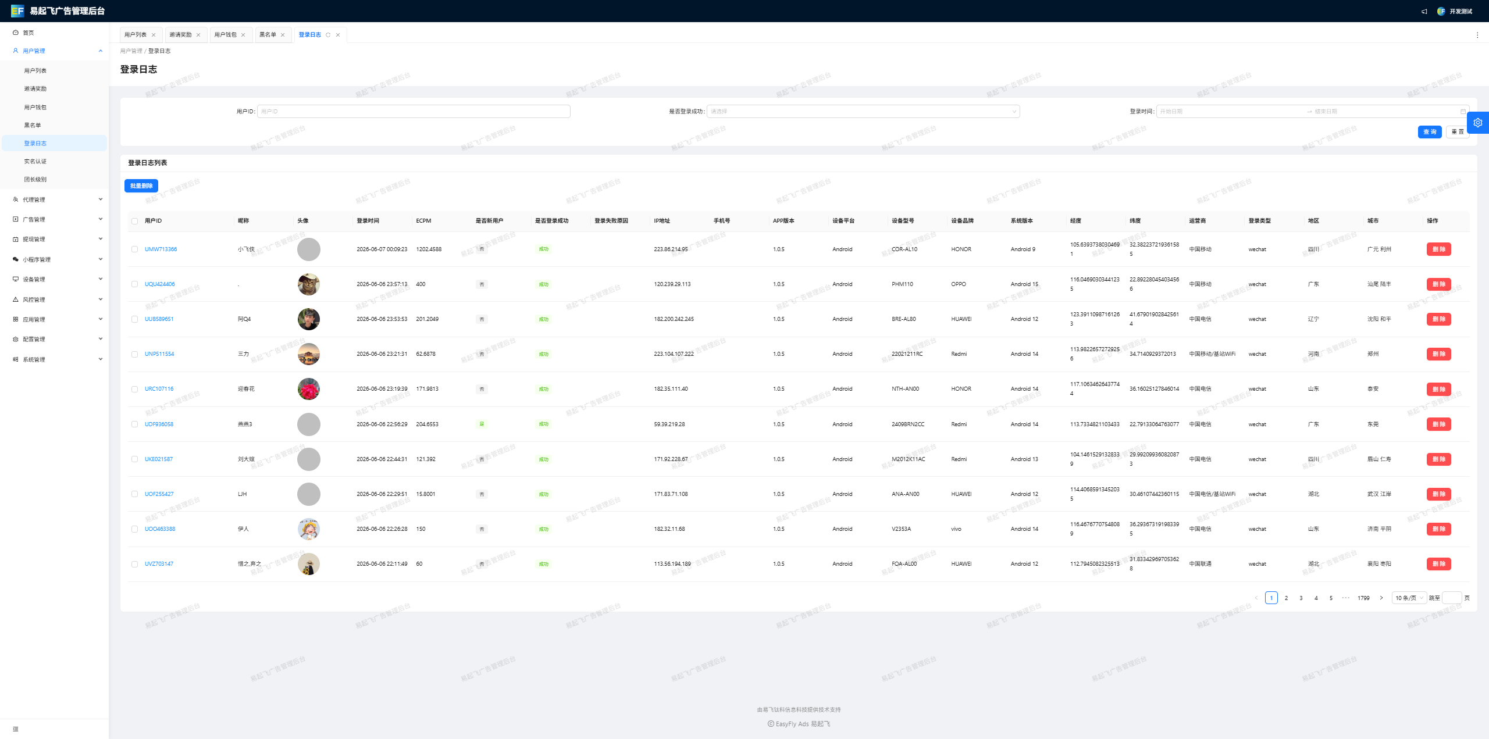Refresh the 登录日志 tab with reload icon
Screen dimensions: 1489x739
coord(328,35)
